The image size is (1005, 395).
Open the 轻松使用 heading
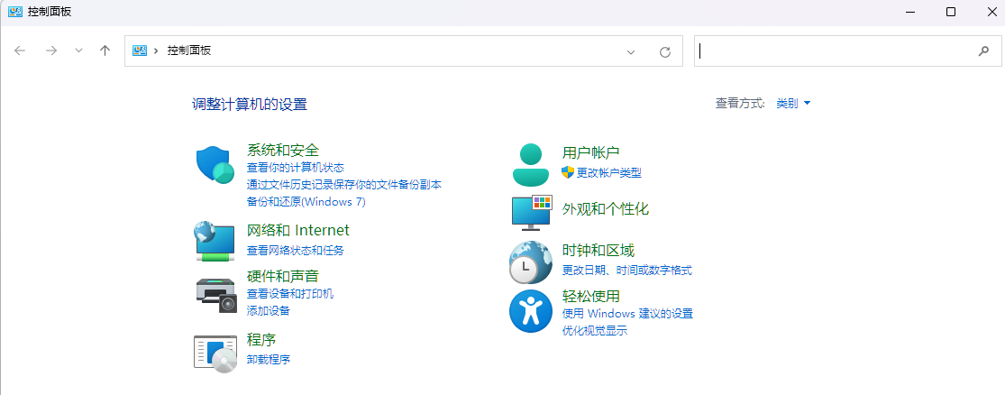pyautogui.click(x=591, y=296)
